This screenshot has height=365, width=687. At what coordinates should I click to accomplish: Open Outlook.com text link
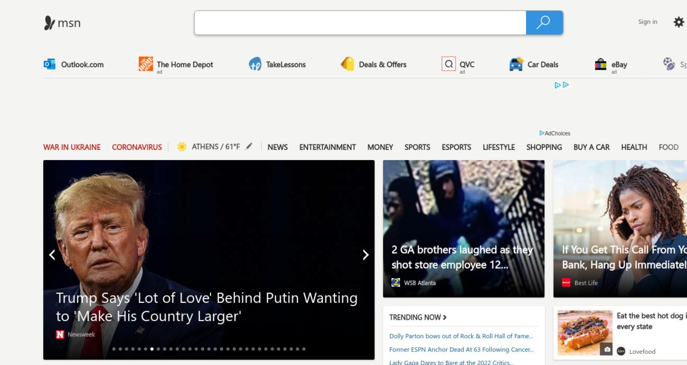[x=82, y=64]
